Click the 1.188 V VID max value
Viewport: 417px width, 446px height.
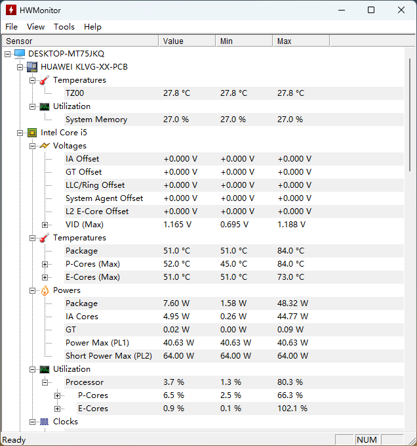(291, 225)
